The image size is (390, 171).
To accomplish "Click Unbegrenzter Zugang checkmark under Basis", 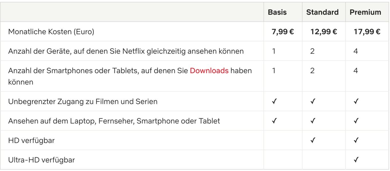I will pyautogui.click(x=274, y=101).
